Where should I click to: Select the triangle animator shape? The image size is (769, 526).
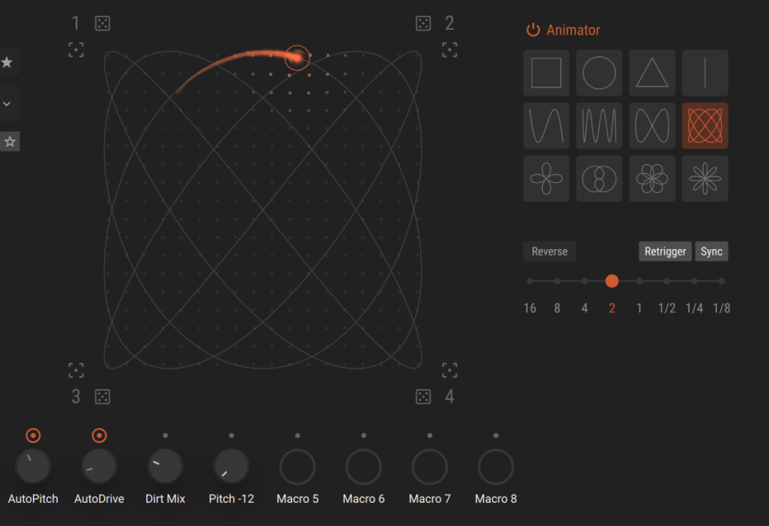(x=652, y=72)
